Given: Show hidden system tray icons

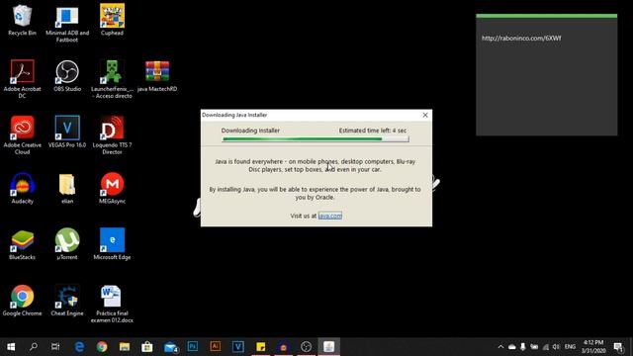Looking at the screenshot, I should pyautogui.click(x=500, y=347).
